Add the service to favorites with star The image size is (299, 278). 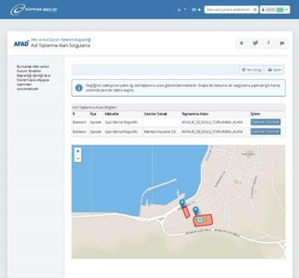tap(241, 43)
